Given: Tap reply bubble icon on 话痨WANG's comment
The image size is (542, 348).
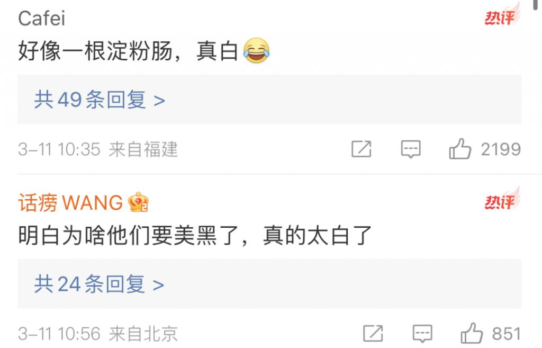Looking at the screenshot, I should click(x=422, y=334).
